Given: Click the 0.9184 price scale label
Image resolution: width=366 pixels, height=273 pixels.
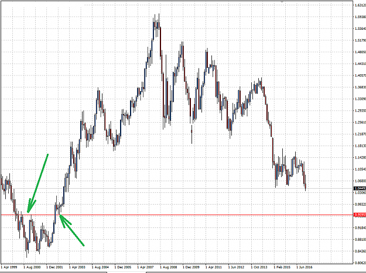Looking at the screenshot, I should pyautogui.click(x=360, y=228).
